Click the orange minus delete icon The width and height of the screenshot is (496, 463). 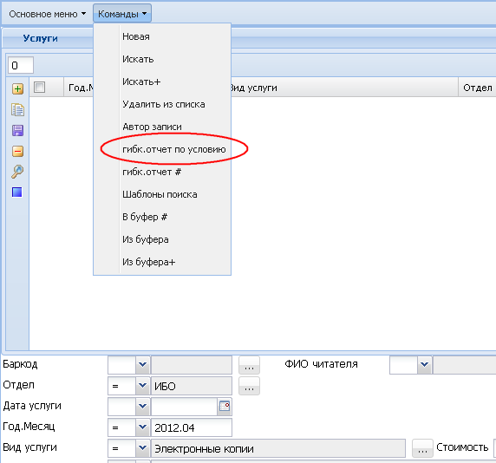tap(17, 151)
